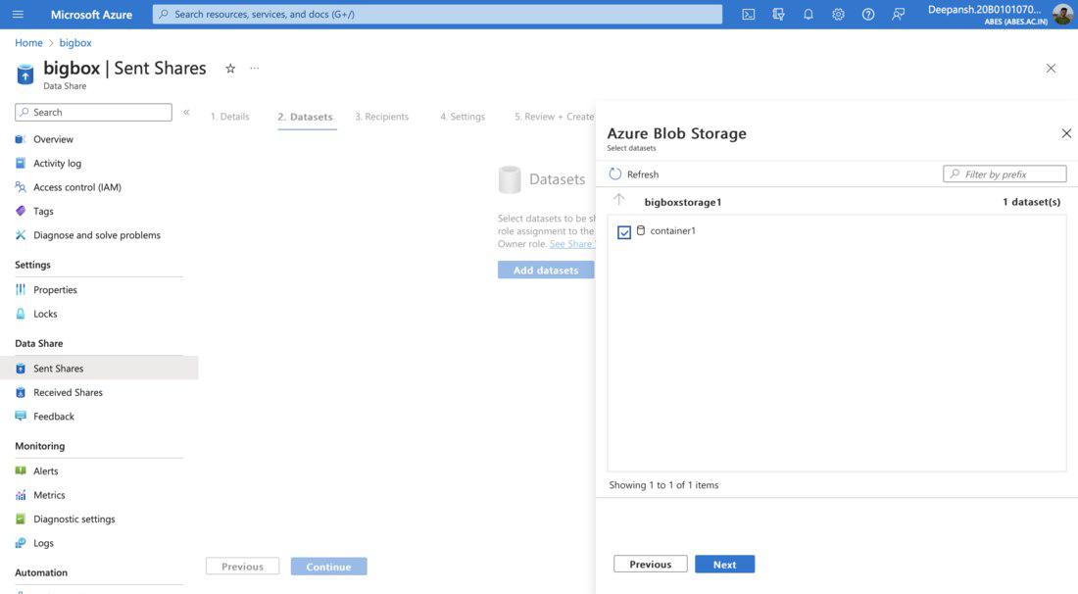1078x594 pixels.
Task: Close the Azure Blob Storage panel
Action: click(1066, 133)
